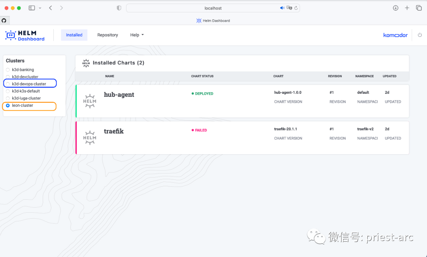
Task: Show the tab overview icon
Action: tap(419, 8)
